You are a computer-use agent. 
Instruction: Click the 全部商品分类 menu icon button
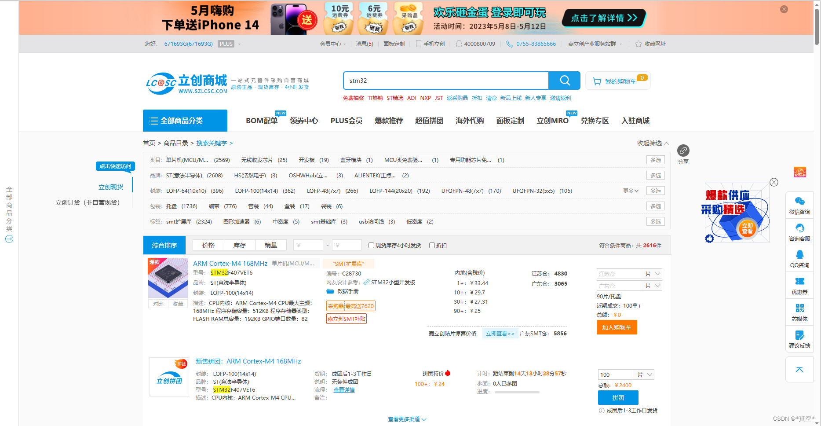click(x=185, y=121)
